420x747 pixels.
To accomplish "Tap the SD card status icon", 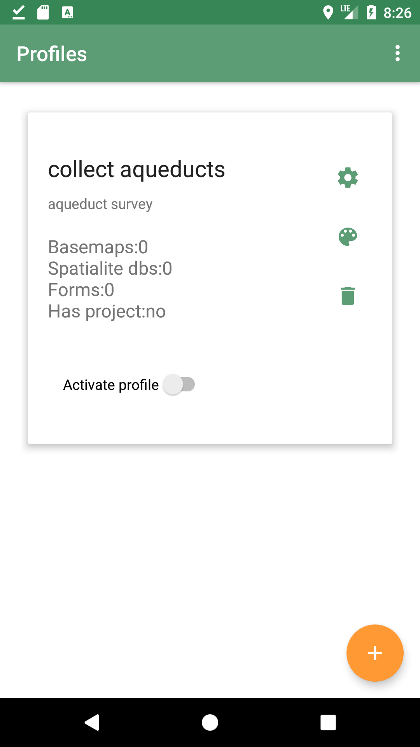I will click(x=43, y=12).
